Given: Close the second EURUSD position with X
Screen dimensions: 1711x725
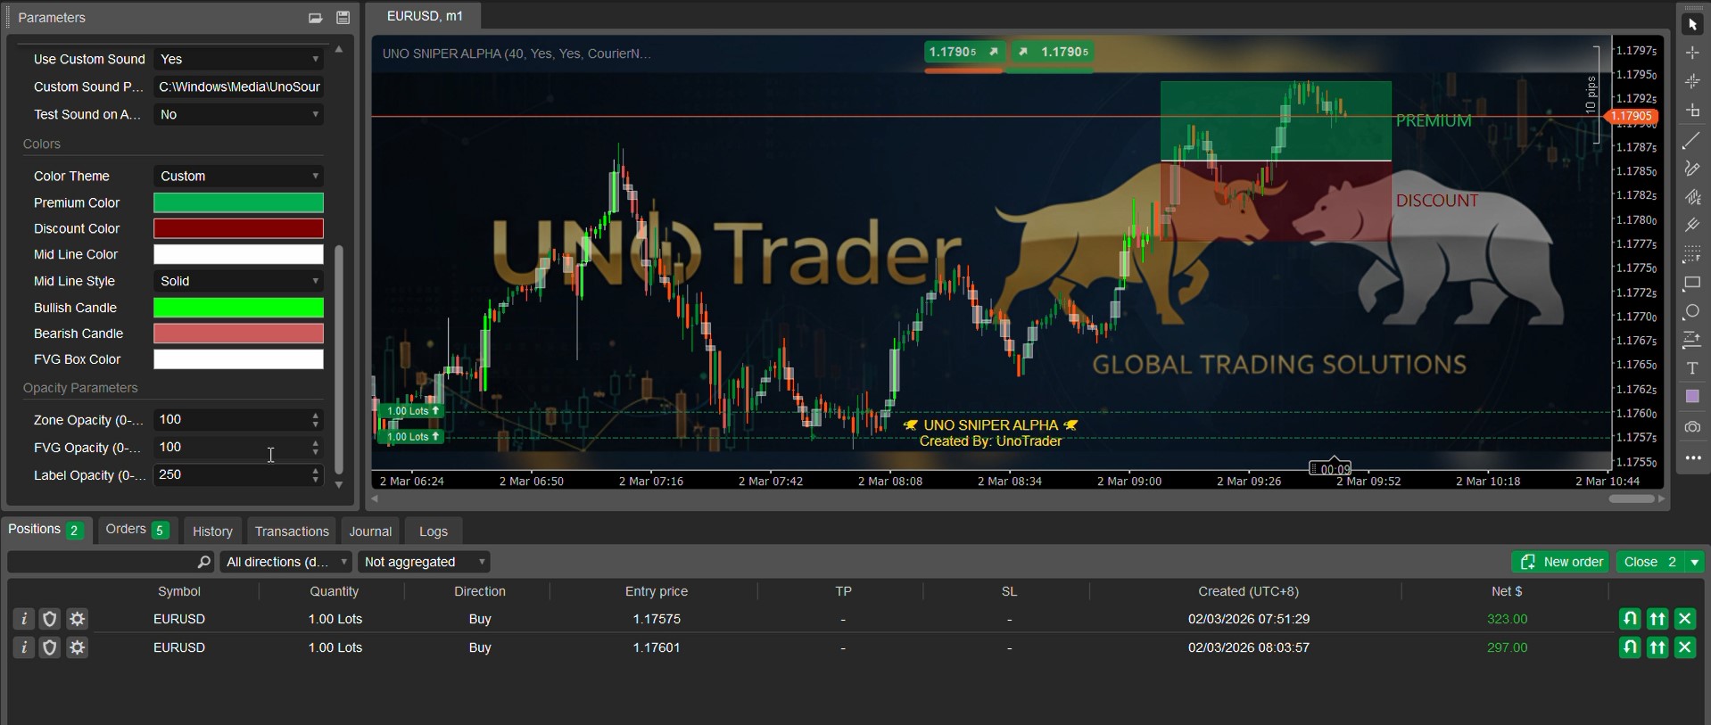Looking at the screenshot, I should pos(1684,647).
